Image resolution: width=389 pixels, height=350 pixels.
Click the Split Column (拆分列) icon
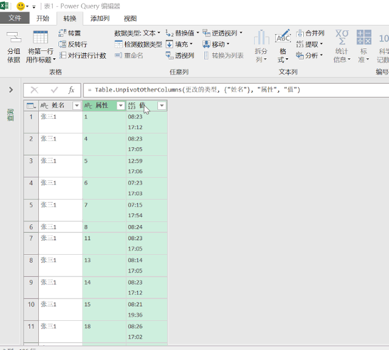(261, 38)
